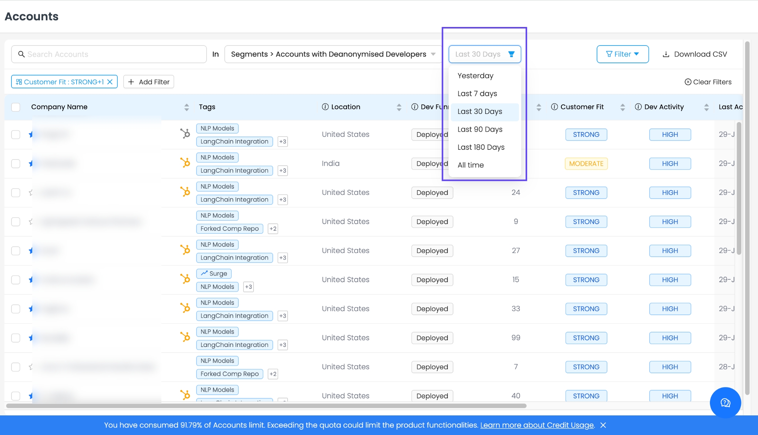Choose All time from date menu
This screenshot has height=435, width=758.
(x=470, y=165)
